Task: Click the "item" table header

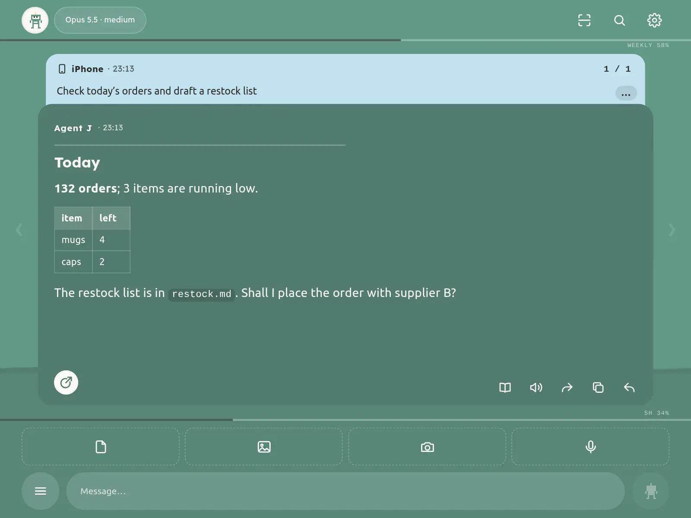Action: click(x=73, y=218)
